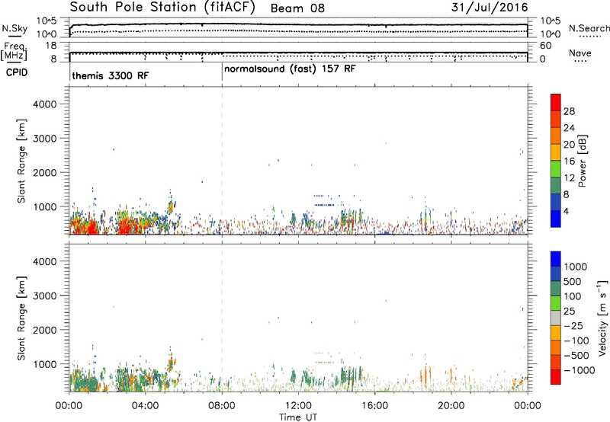Click the 3000 tick label on the power panel
This screenshot has width=610, height=422.
[45, 139]
